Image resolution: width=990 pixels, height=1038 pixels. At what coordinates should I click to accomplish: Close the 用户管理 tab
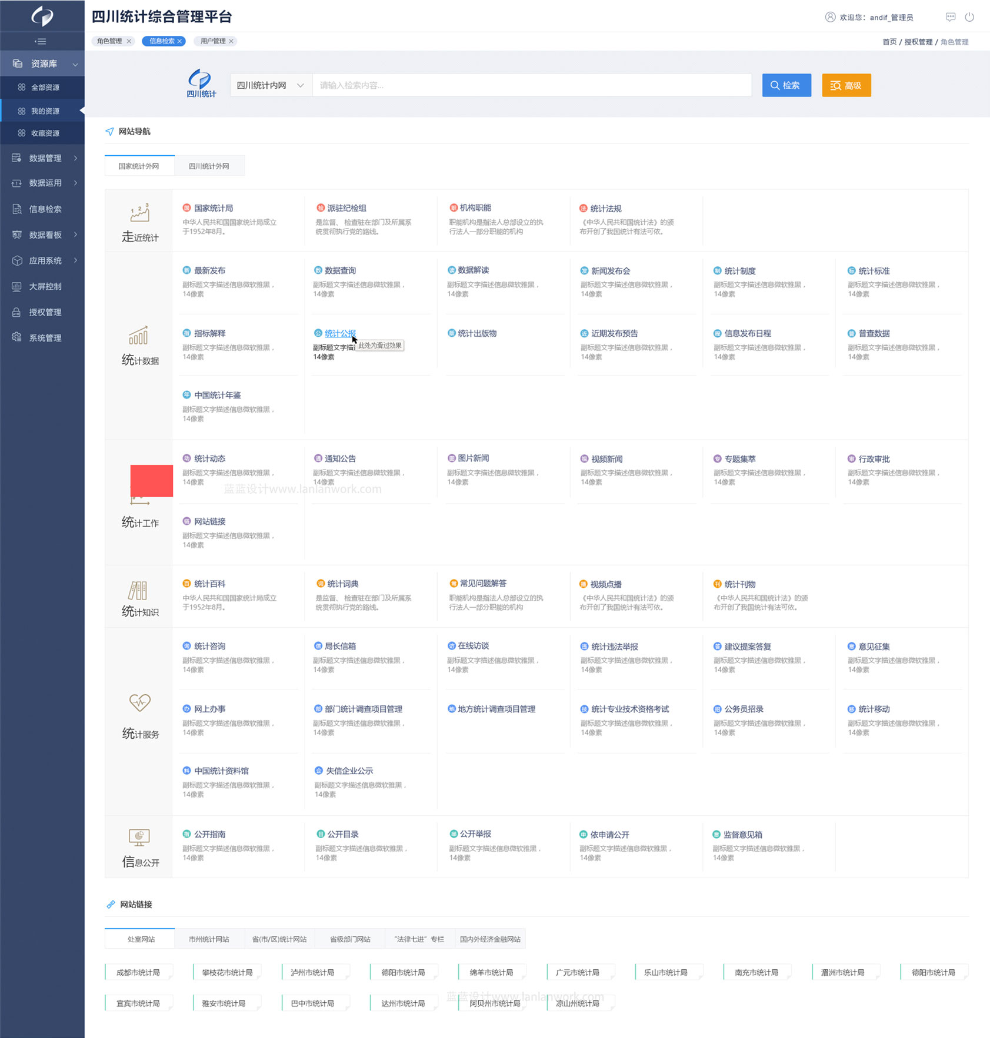pyautogui.click(x=231, y=41)
